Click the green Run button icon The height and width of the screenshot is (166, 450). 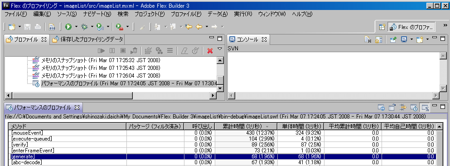68,27
